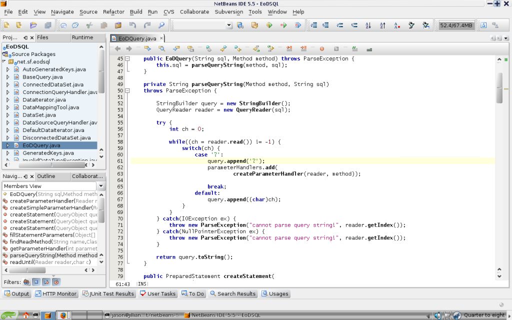Click the editor vertical scrollbar thumb
The width and height of the screenshot is (512, 320).
pyautogui.click(x=499, y=87)
